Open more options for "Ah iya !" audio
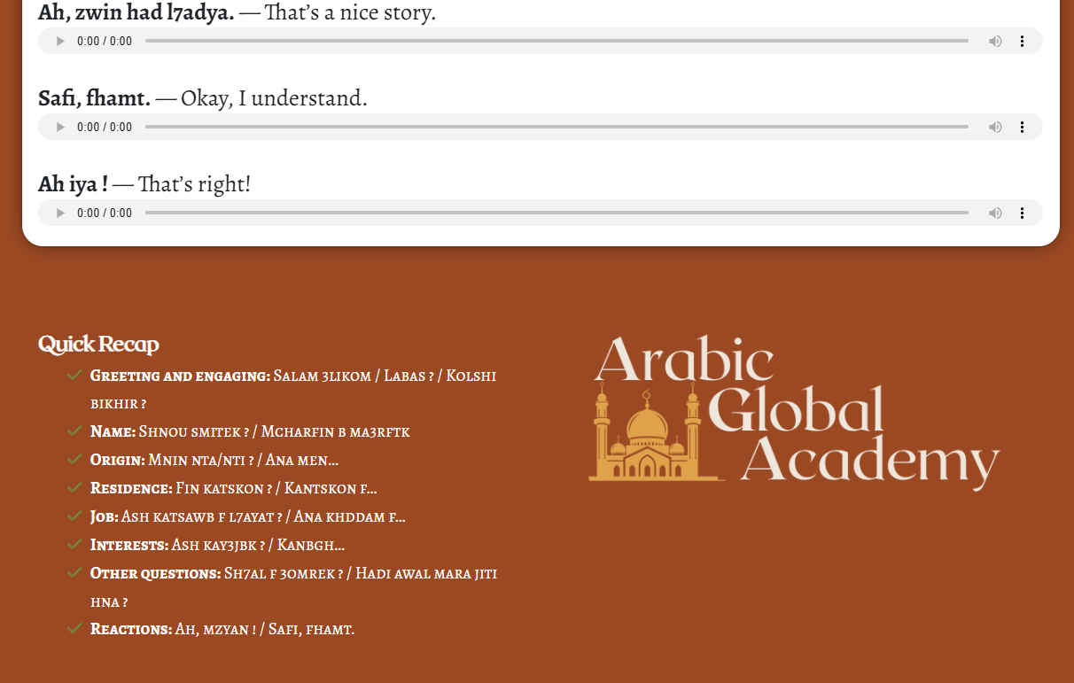Image resolution: width=1074 pixels, height=683 pixels. [x=1022, y=213]
